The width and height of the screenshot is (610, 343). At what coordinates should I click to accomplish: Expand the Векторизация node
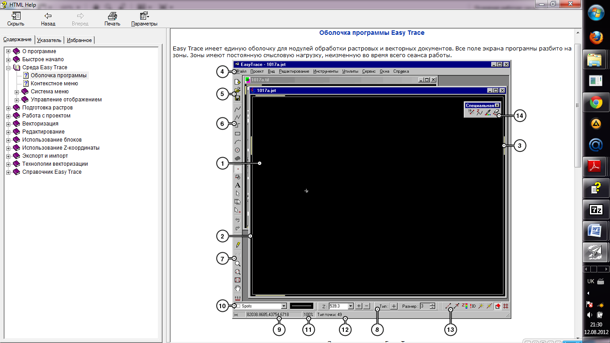pos(8,124)
